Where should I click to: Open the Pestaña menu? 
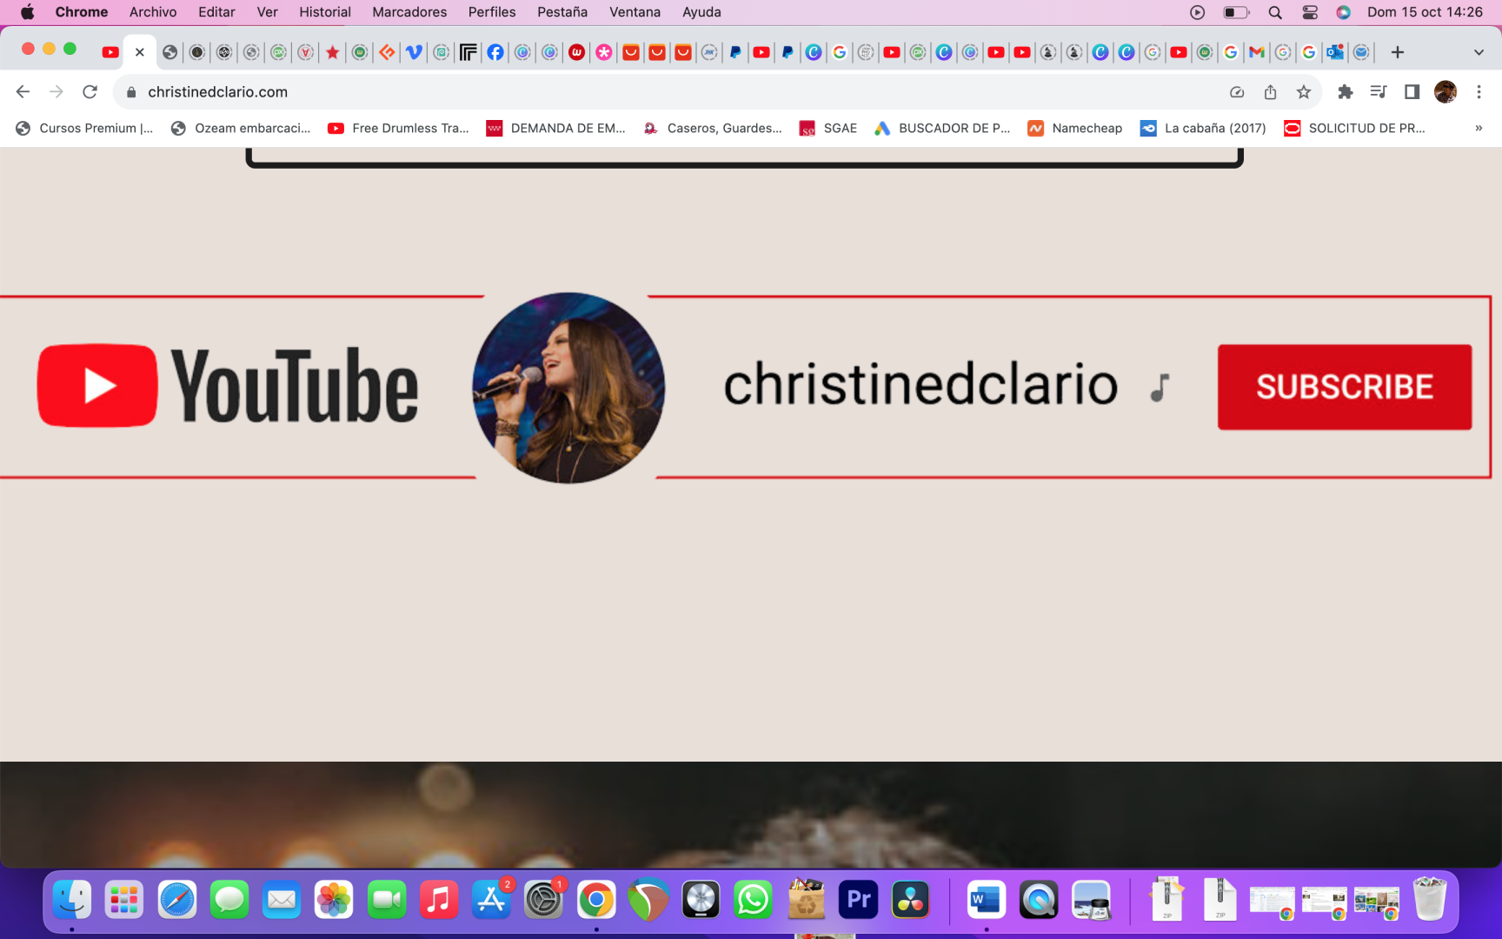pos(562,12)
